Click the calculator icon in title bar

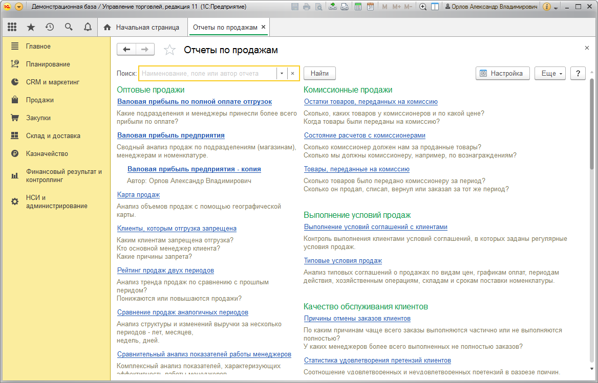click(x=358, y=7)
